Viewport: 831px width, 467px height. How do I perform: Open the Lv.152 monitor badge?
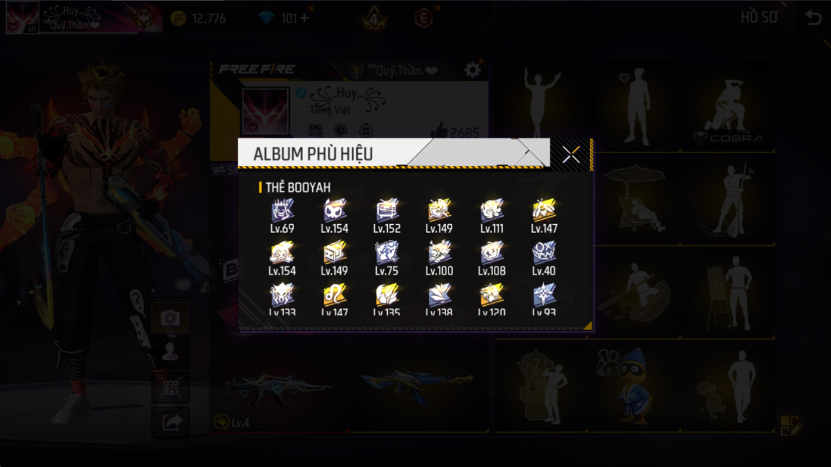pos(387,217)
